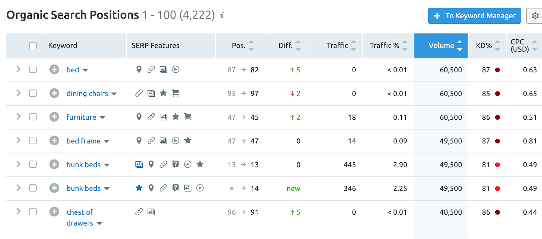The height and width of the screenshot is (239, 542).
Task: Open the 'chest of drawers' keyword link
Action: [80, 217]
